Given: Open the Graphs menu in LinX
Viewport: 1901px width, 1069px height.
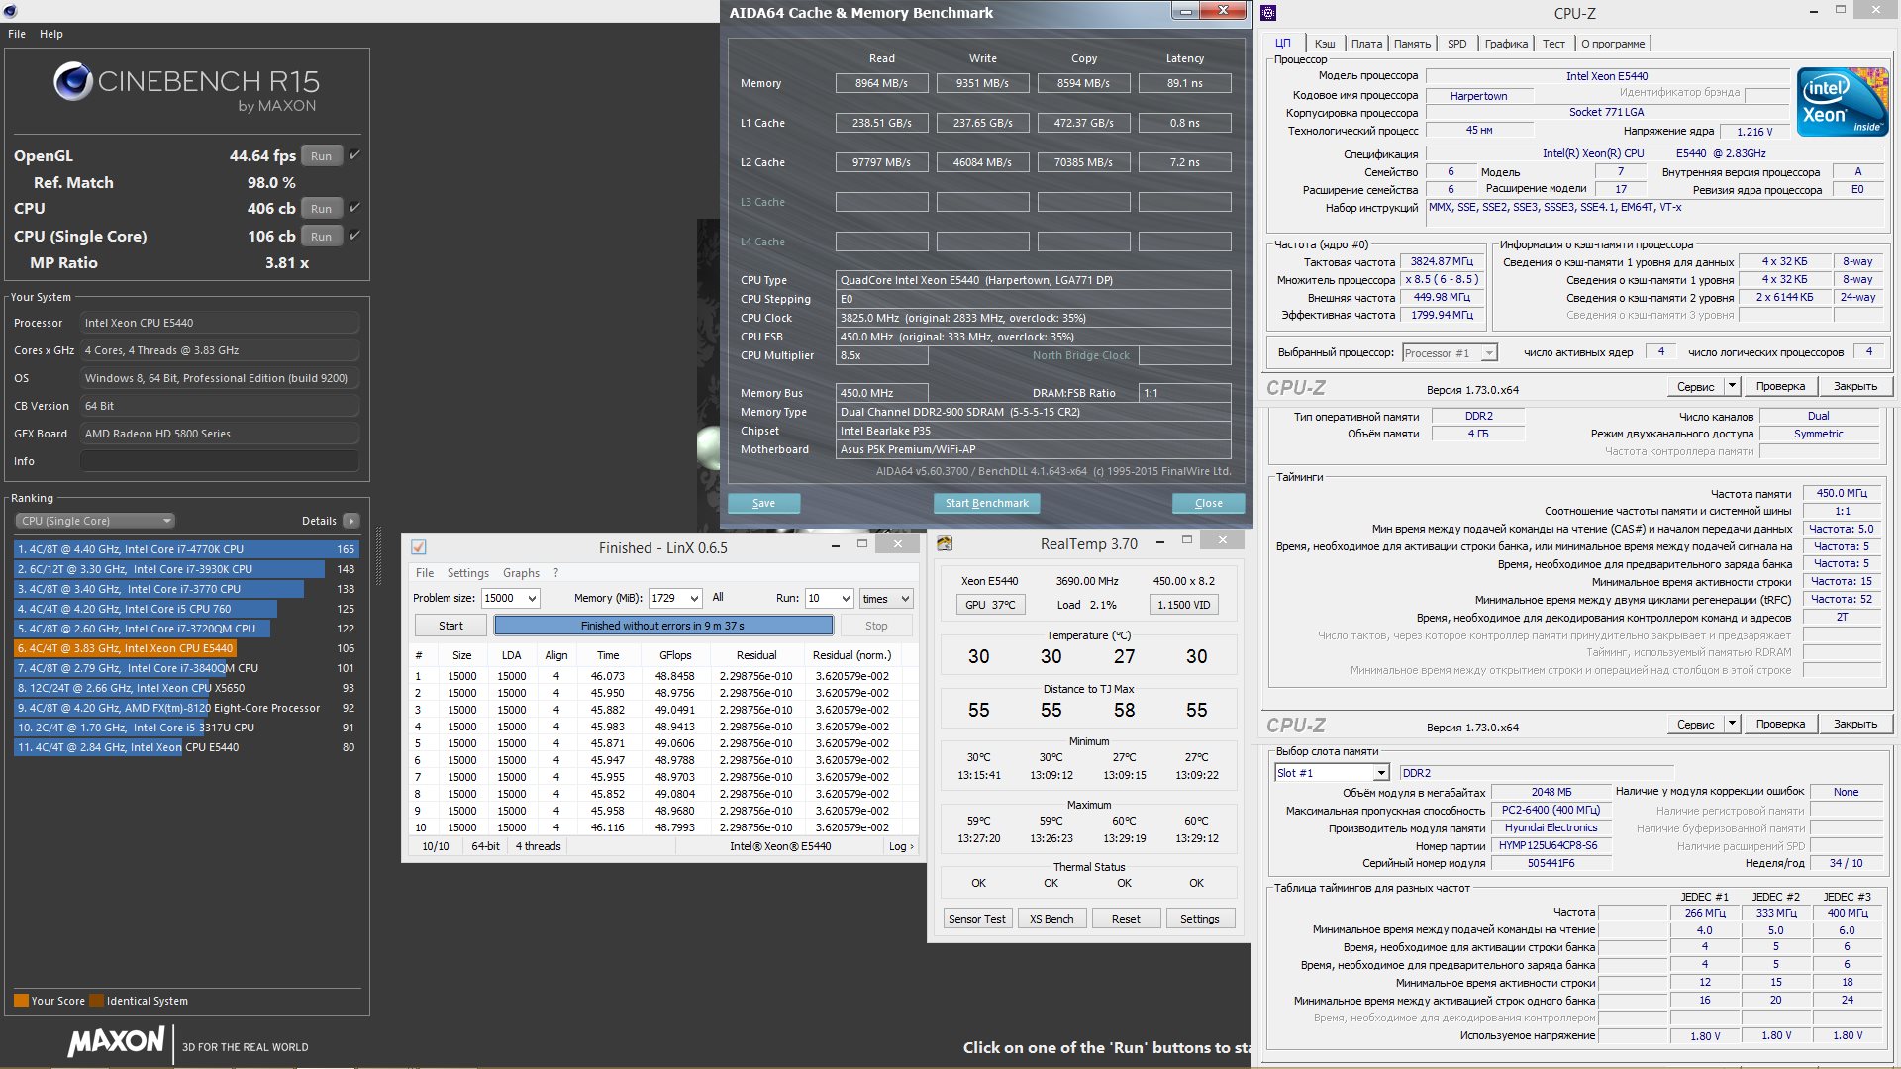Looking at the screenshot, I should click(521, 573).
